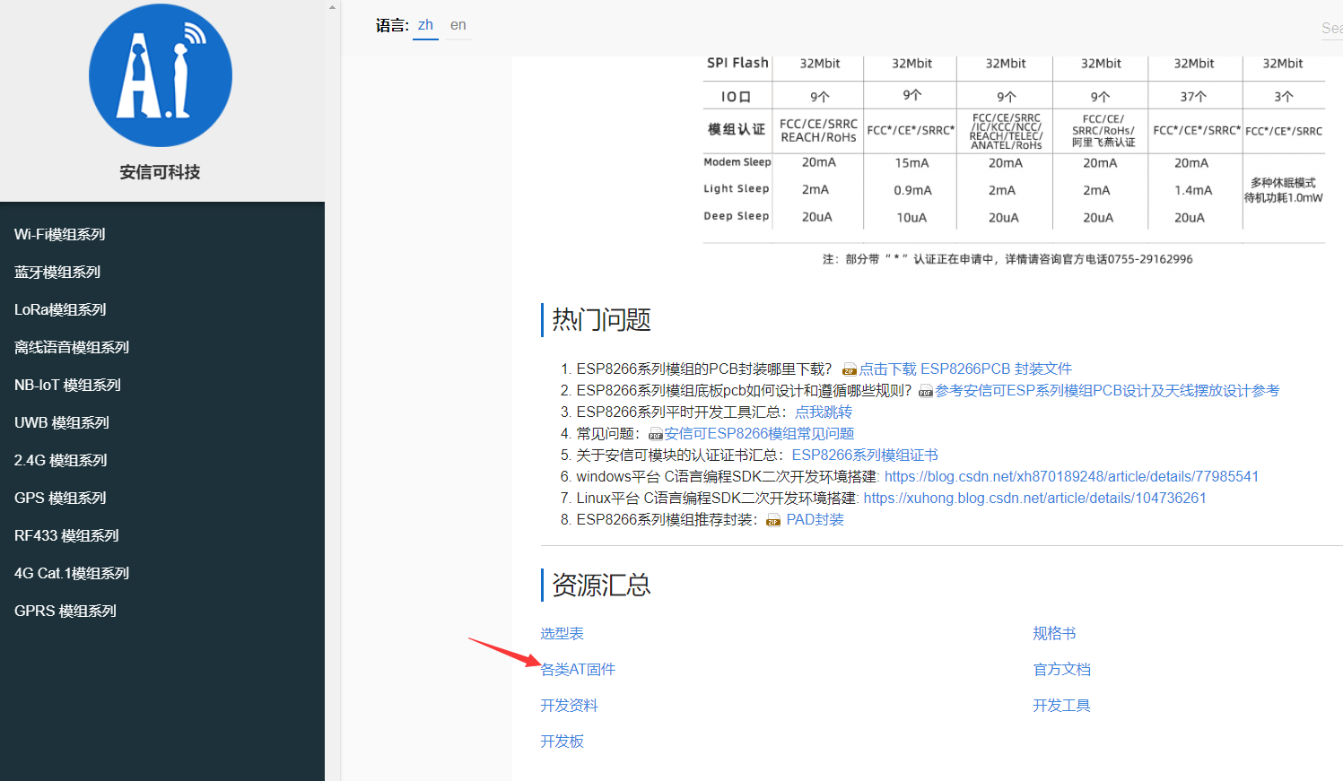
Task: Click the Deep Sleep row label
Action: pyautogui.click(x=737, y=216)
